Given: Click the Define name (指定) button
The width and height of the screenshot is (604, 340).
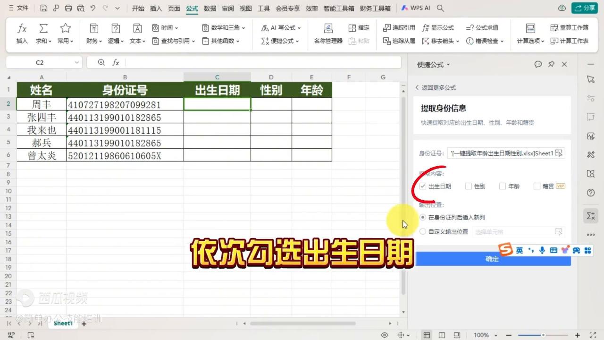Looking at the screenshot, I should [359, 28].
